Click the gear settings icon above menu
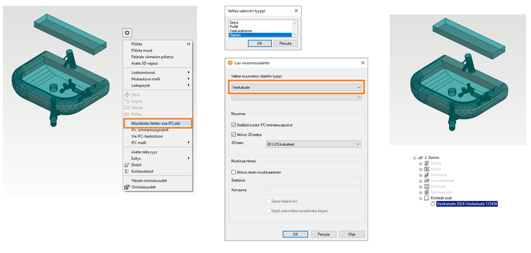 [x=127, y=33]
